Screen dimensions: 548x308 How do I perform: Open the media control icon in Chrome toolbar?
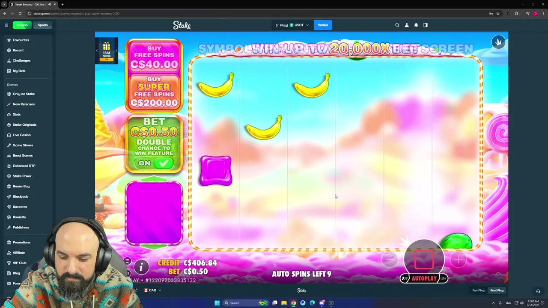click(x=527, y=13)
